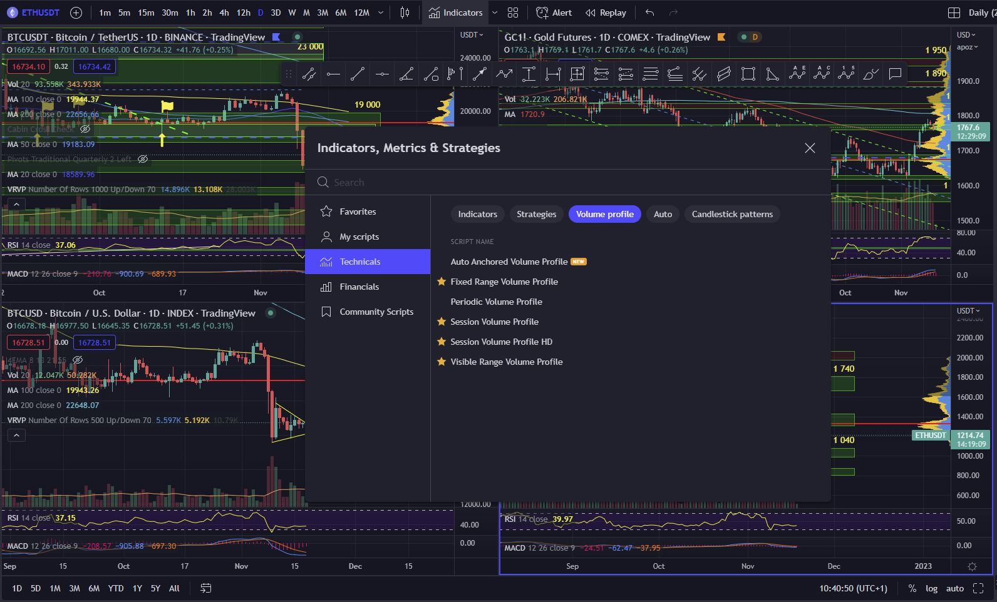Open the USDT currency dropdown on ETHUSDT chart
This screenshot has height=602, width=997.
(x=968, y=311)
